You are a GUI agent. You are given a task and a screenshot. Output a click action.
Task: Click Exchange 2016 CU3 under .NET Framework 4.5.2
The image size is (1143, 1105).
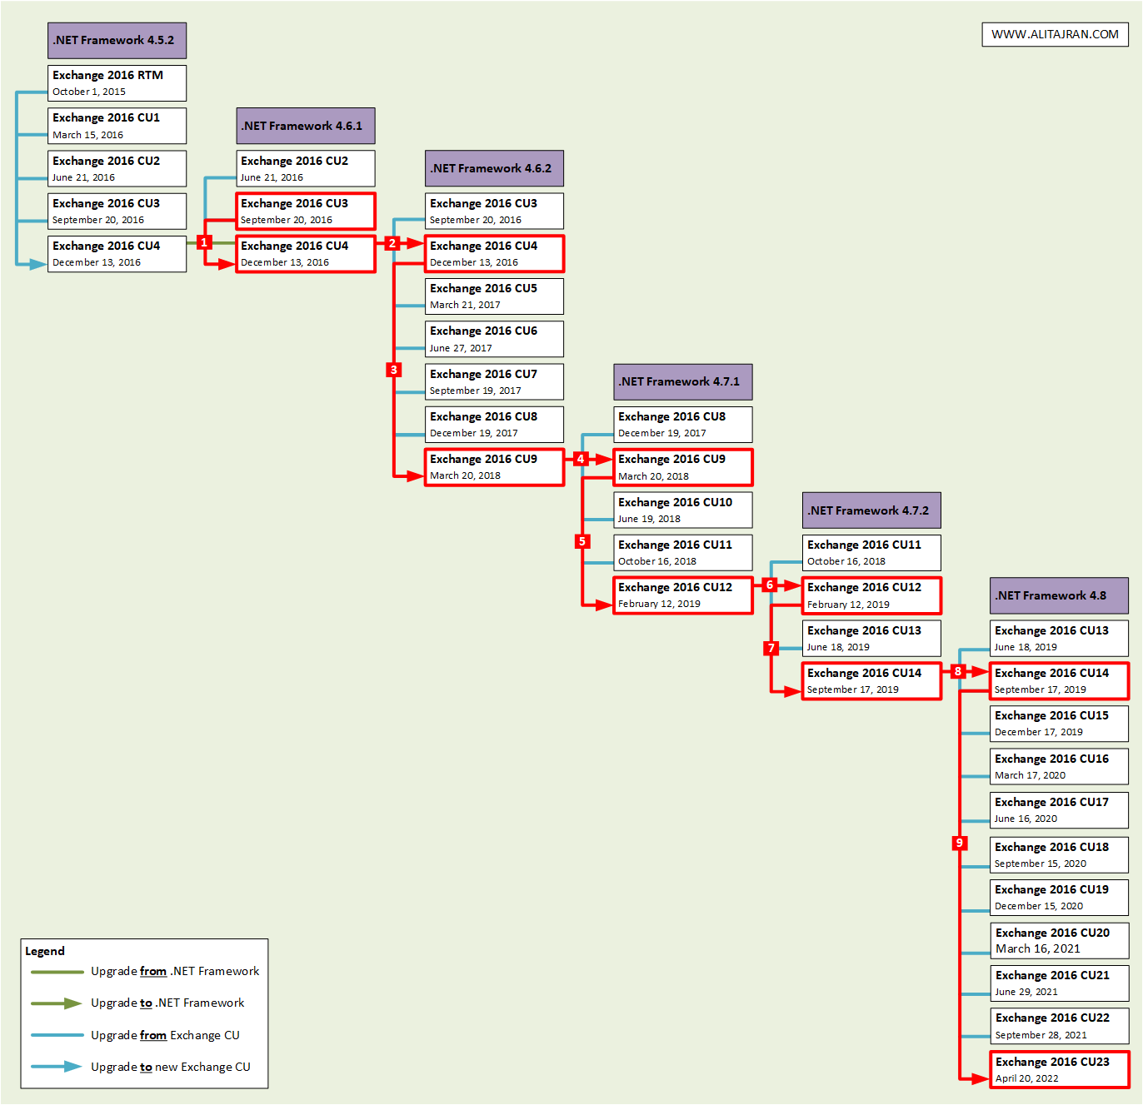pyautogui.click(x=117, y=212)
